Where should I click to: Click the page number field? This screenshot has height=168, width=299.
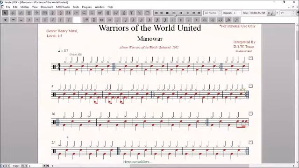point(36,166)
